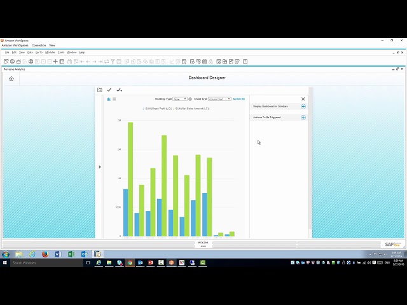Viewport: 407px width, 305px height.
Task: Click the single checkmark save icon
Action: (x=109, y=90)
